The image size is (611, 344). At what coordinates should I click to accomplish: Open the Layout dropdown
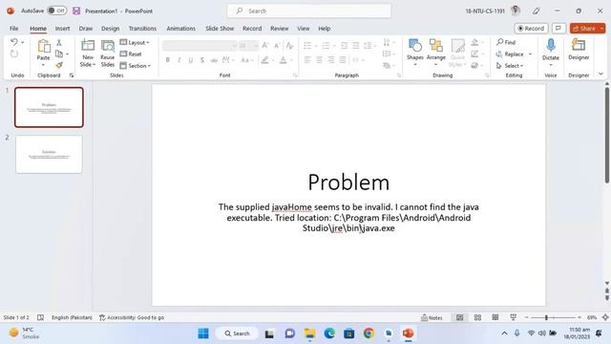tap(135, 42)
